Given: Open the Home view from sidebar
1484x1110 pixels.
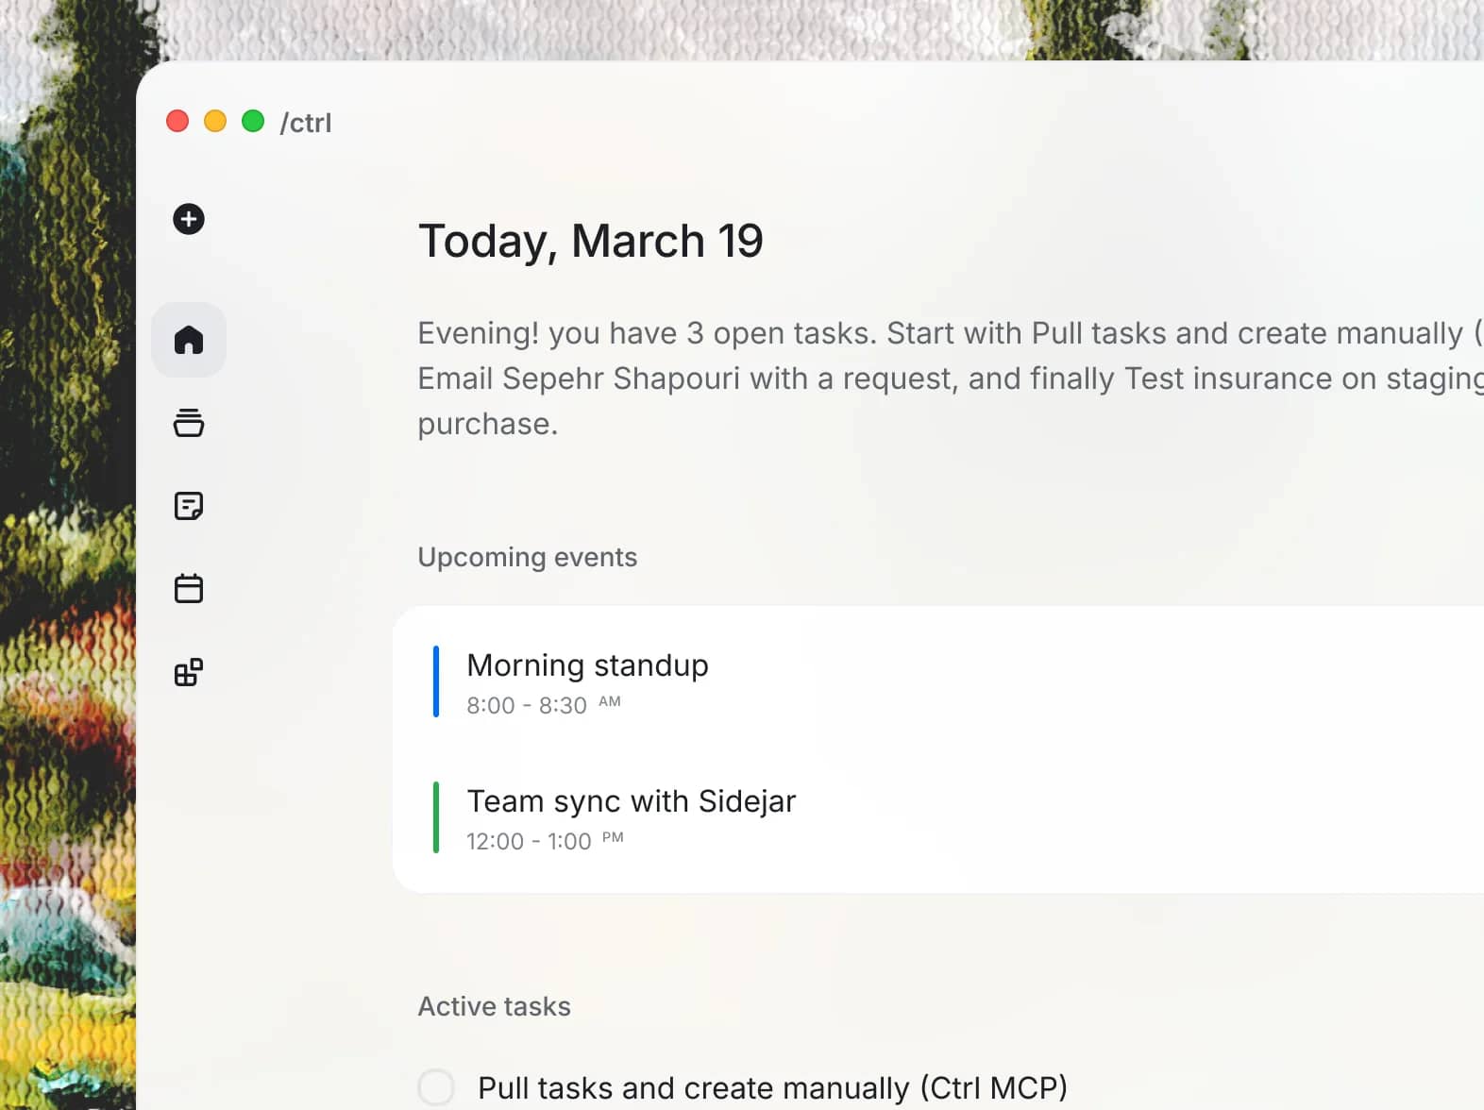Looking at the screenshot, I should click(189, 340).
